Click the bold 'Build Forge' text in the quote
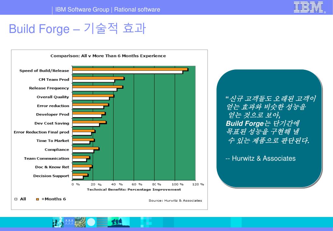 245,123
